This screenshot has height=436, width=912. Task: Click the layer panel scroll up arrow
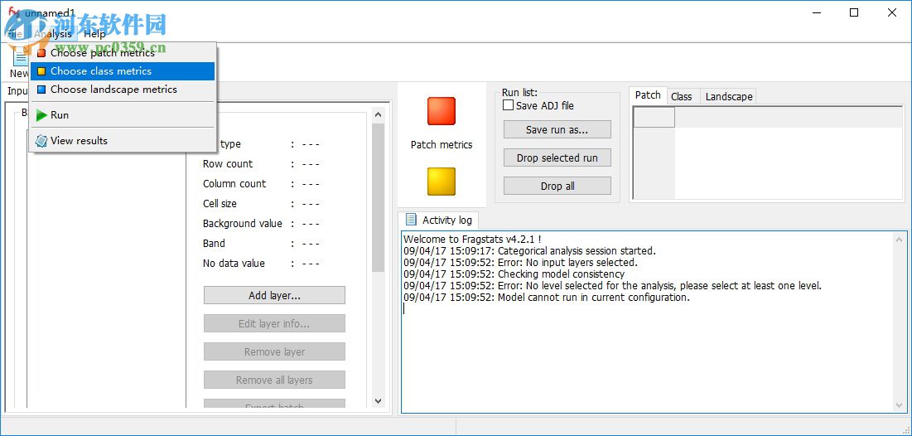tap(378, 114)
